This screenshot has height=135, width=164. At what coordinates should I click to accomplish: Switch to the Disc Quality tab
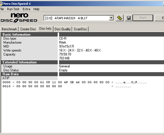pos(63,29)
